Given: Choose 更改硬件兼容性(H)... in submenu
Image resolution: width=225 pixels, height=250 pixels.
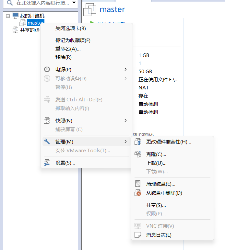Looking at the screenshot, I should [172, 142].
